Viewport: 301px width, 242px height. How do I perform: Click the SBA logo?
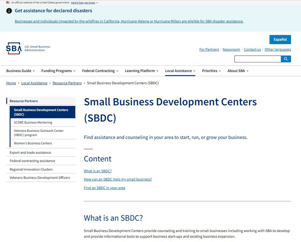click(14, 48)
